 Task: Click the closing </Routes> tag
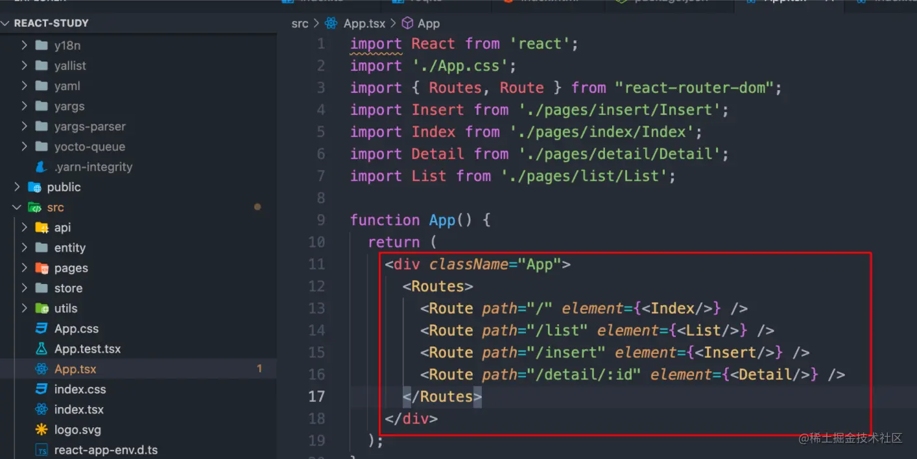(442, 396)
